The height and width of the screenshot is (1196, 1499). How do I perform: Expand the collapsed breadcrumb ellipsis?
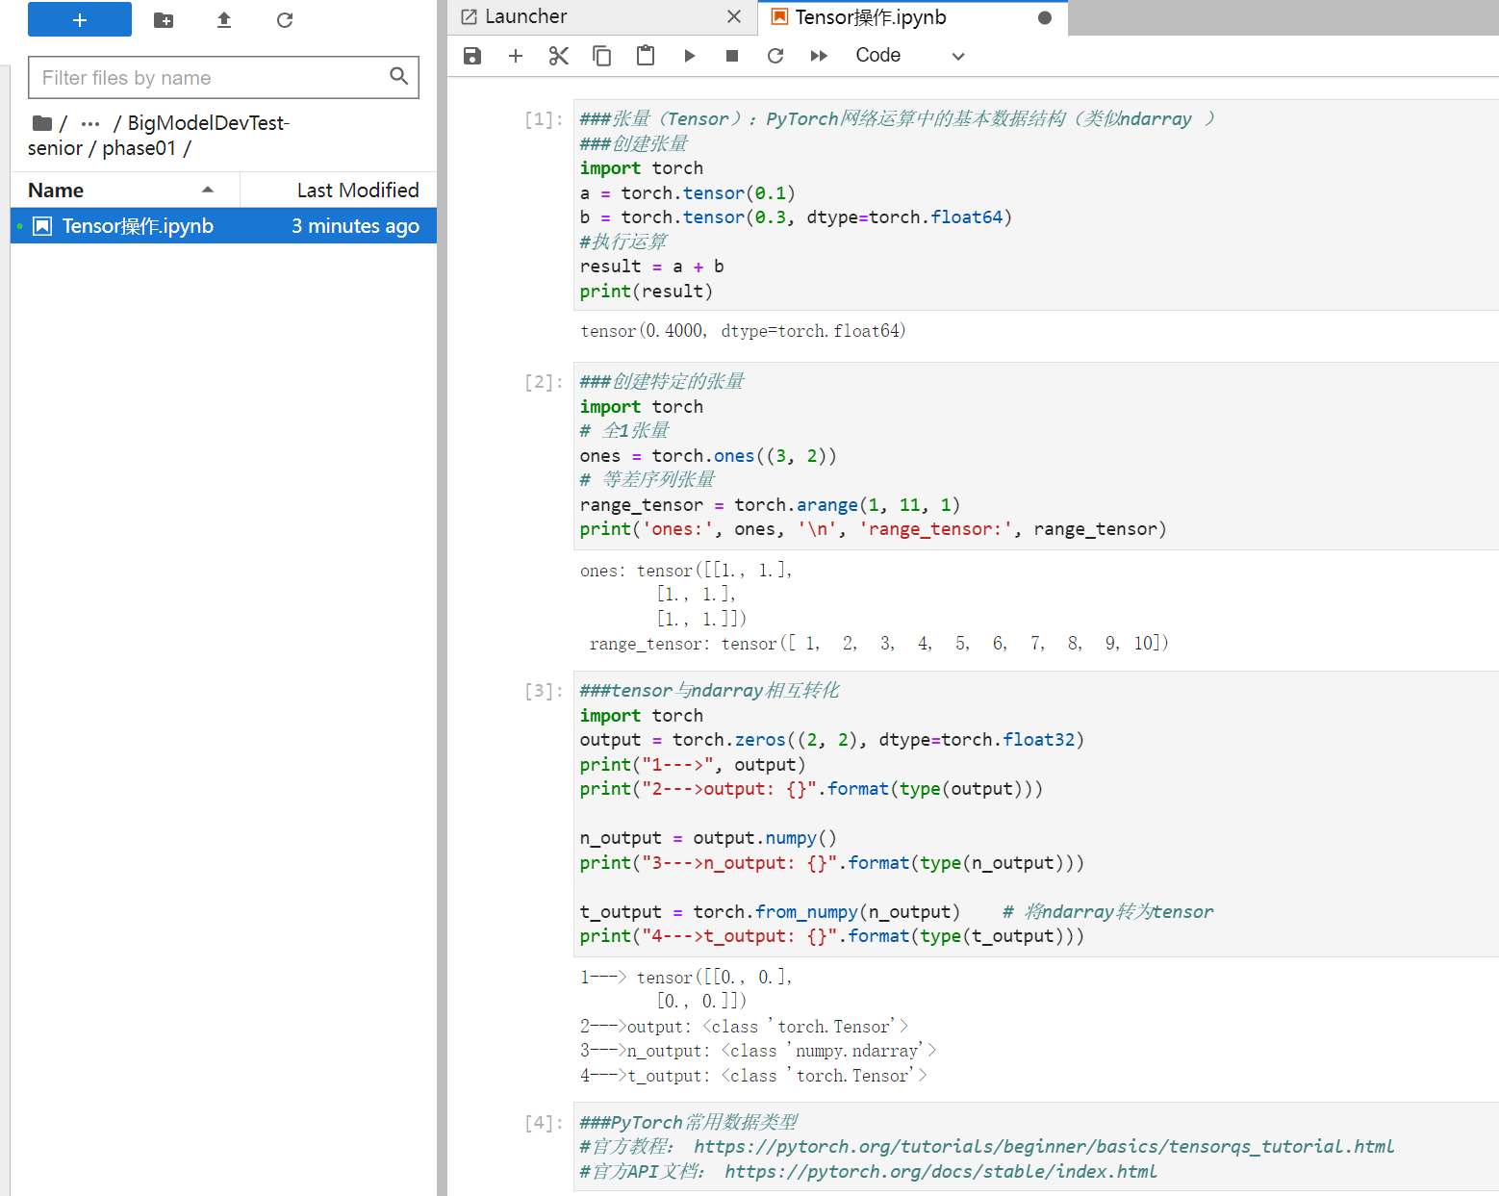point(90,123)
